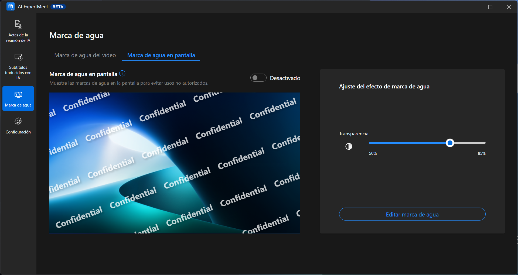Click the Desactivado label next to the switch

pos(285,78)
